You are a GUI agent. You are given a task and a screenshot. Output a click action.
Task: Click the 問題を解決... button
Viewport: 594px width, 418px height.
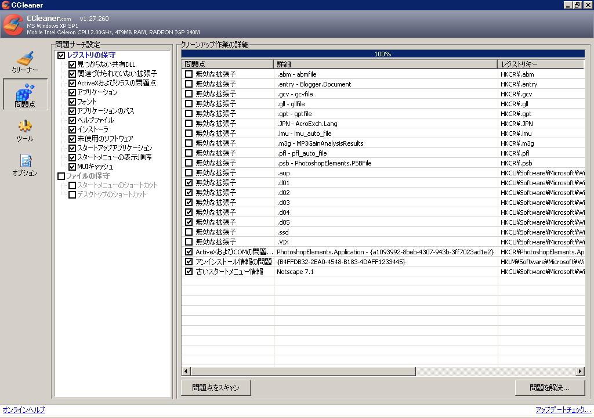[550, 387]
